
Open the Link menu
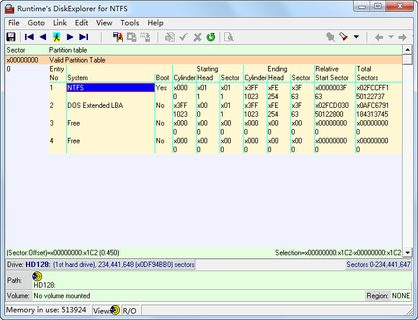coord(60,23)
